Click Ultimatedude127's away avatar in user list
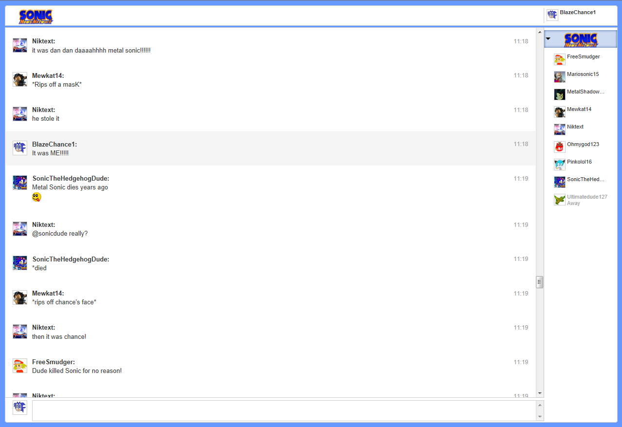 (x=559, y=200)
